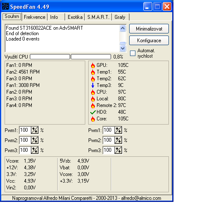The width and height of the screenshot is (209, 209).
Task: Click the SpeedFan app icon in title bar
Action: [5, 6]
